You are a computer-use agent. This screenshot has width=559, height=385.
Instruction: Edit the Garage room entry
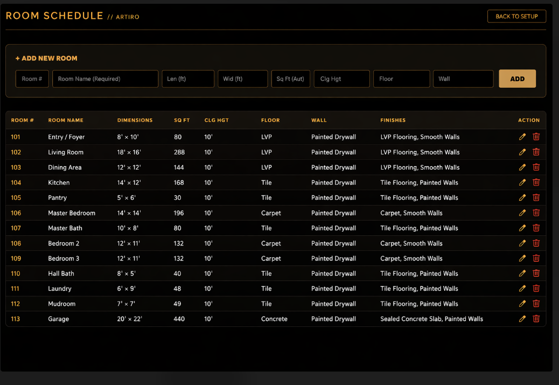(x=522, y=319)
